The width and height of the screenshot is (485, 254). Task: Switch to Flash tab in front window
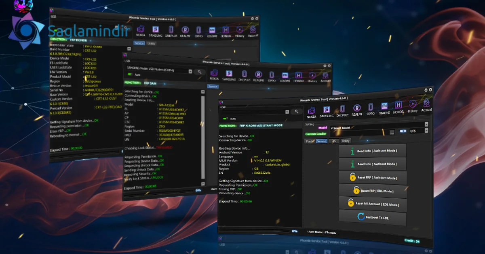pyautogui.click(x=310, y=141)
